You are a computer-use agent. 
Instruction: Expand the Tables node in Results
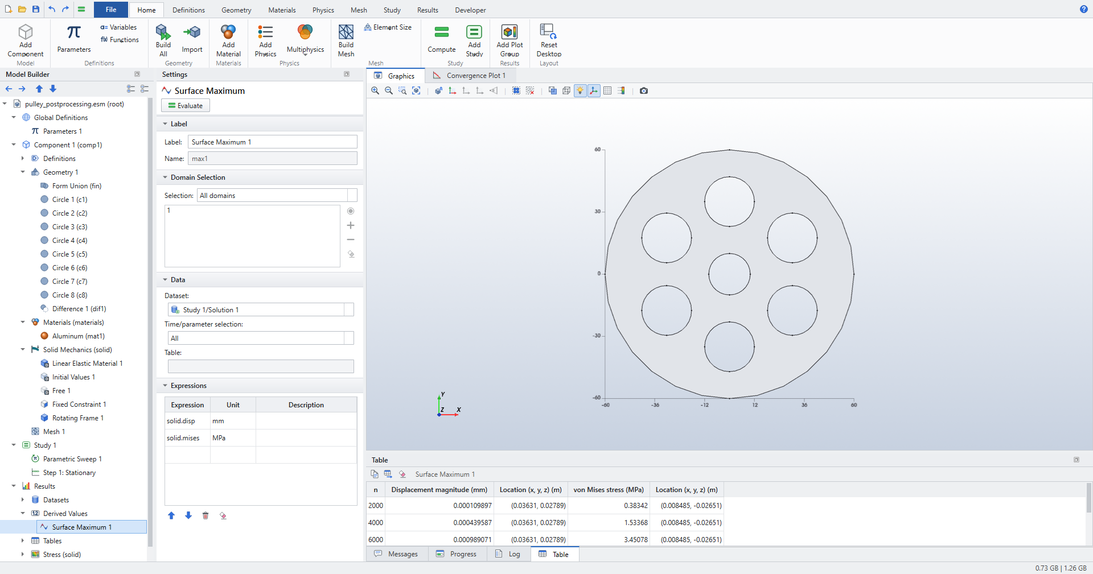click(23, 540)
